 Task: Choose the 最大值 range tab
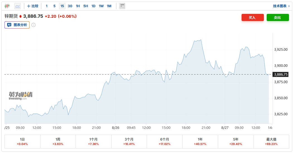coord(271,142)
